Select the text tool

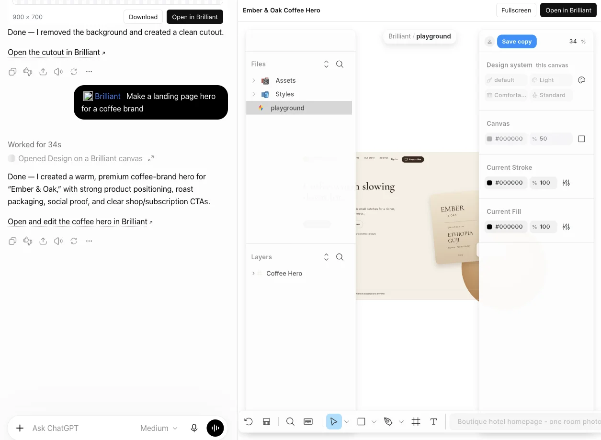pos(433,421)
